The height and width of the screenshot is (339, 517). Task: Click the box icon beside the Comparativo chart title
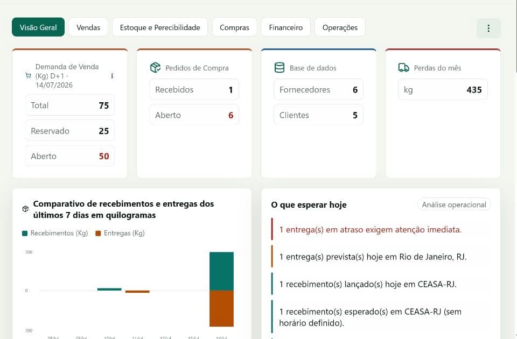point(25,209)
